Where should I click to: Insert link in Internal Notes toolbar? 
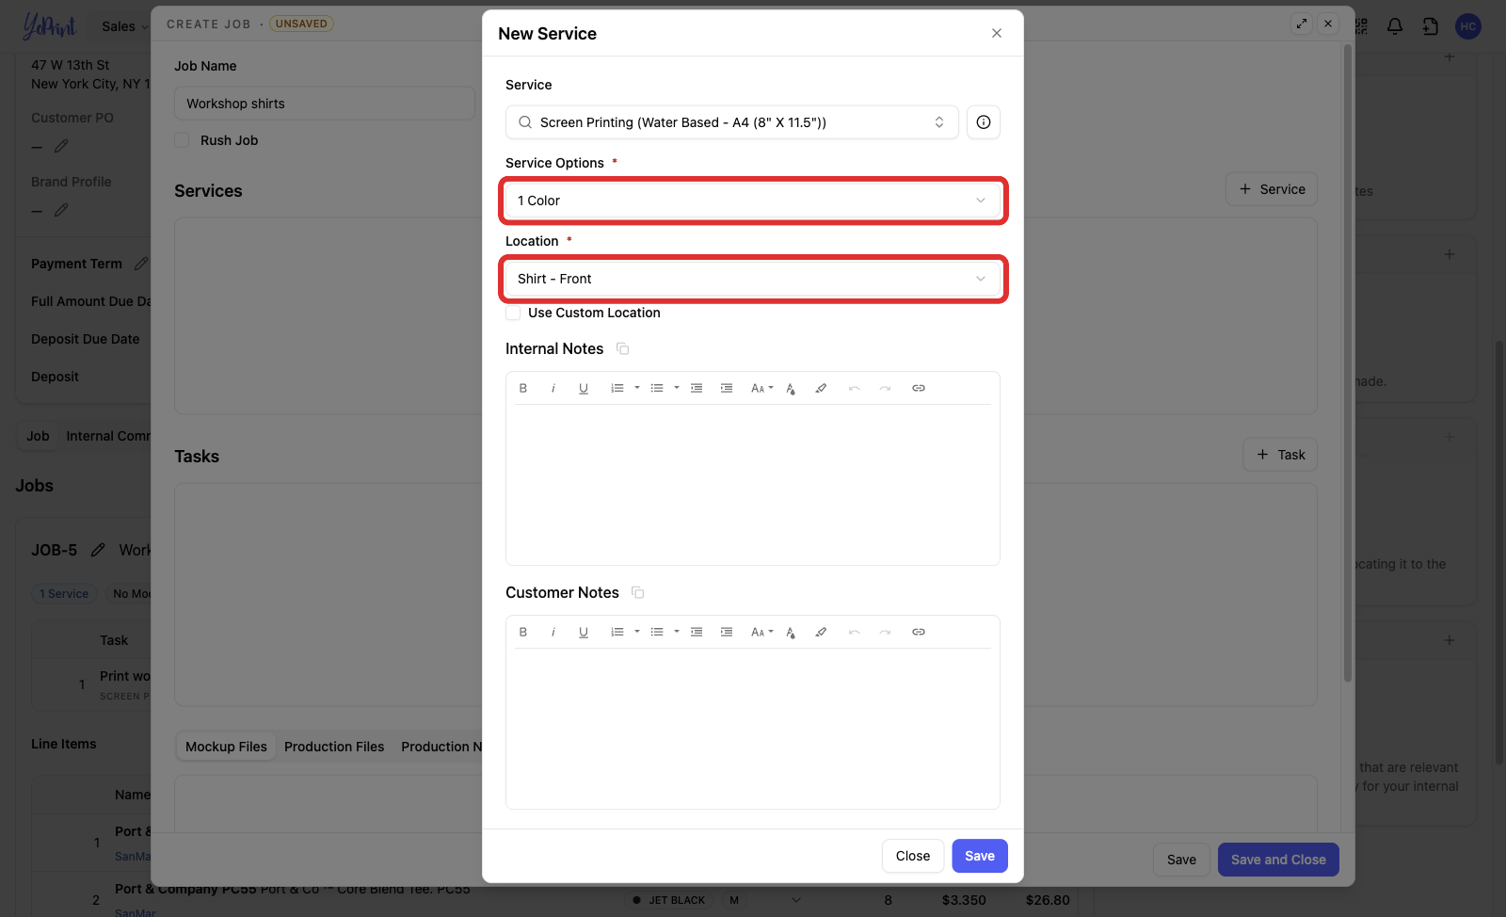[x=919, y=388]
